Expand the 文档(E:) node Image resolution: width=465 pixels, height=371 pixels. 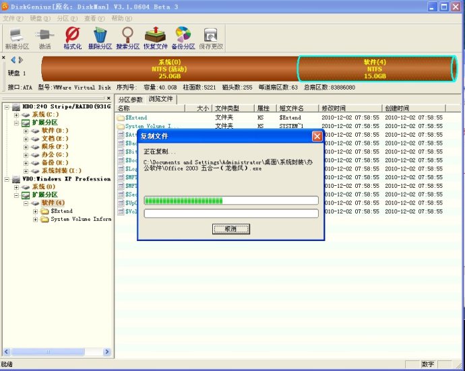26,139
